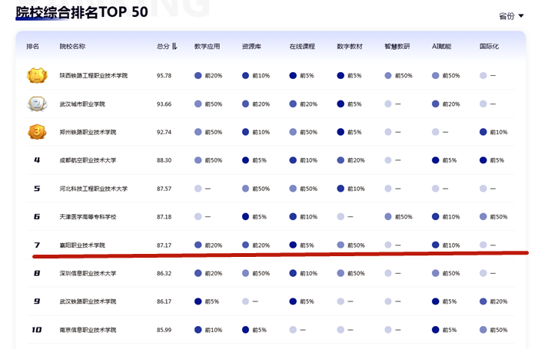Click 武汉城市职业学院 name

pyautogui.click(x=82, y=104)
